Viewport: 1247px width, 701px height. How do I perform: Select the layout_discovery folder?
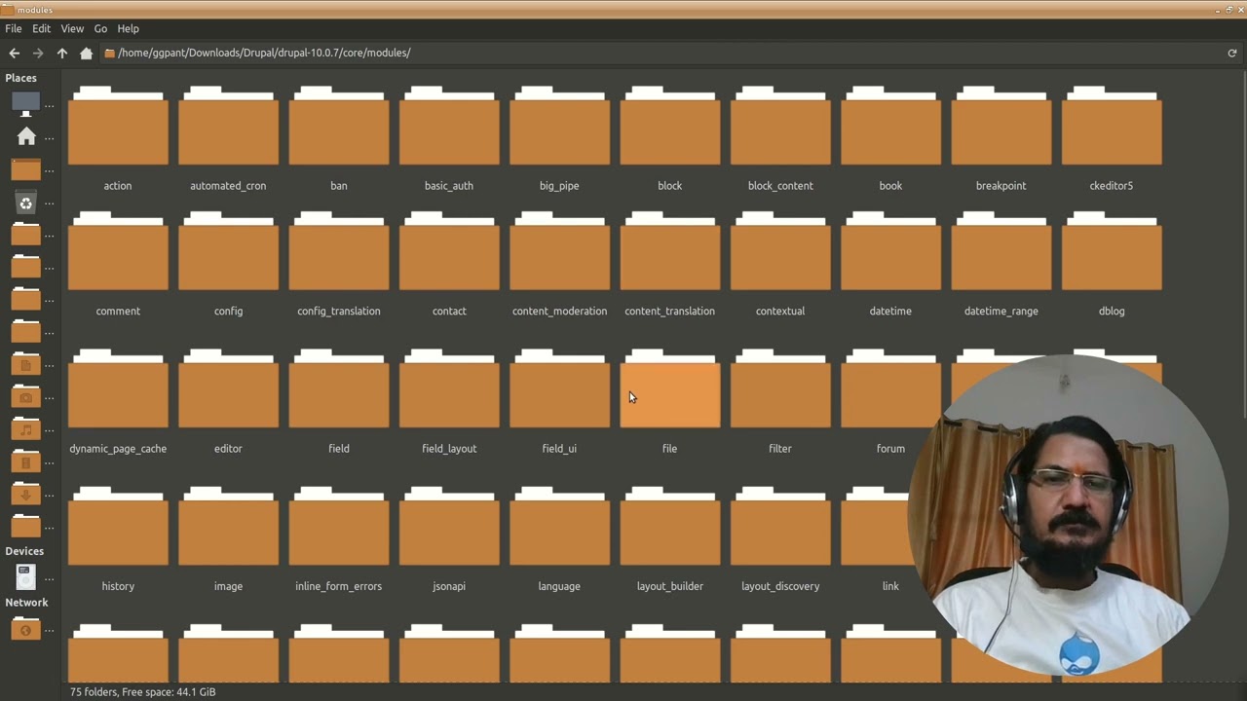click(x=780, y=527)
